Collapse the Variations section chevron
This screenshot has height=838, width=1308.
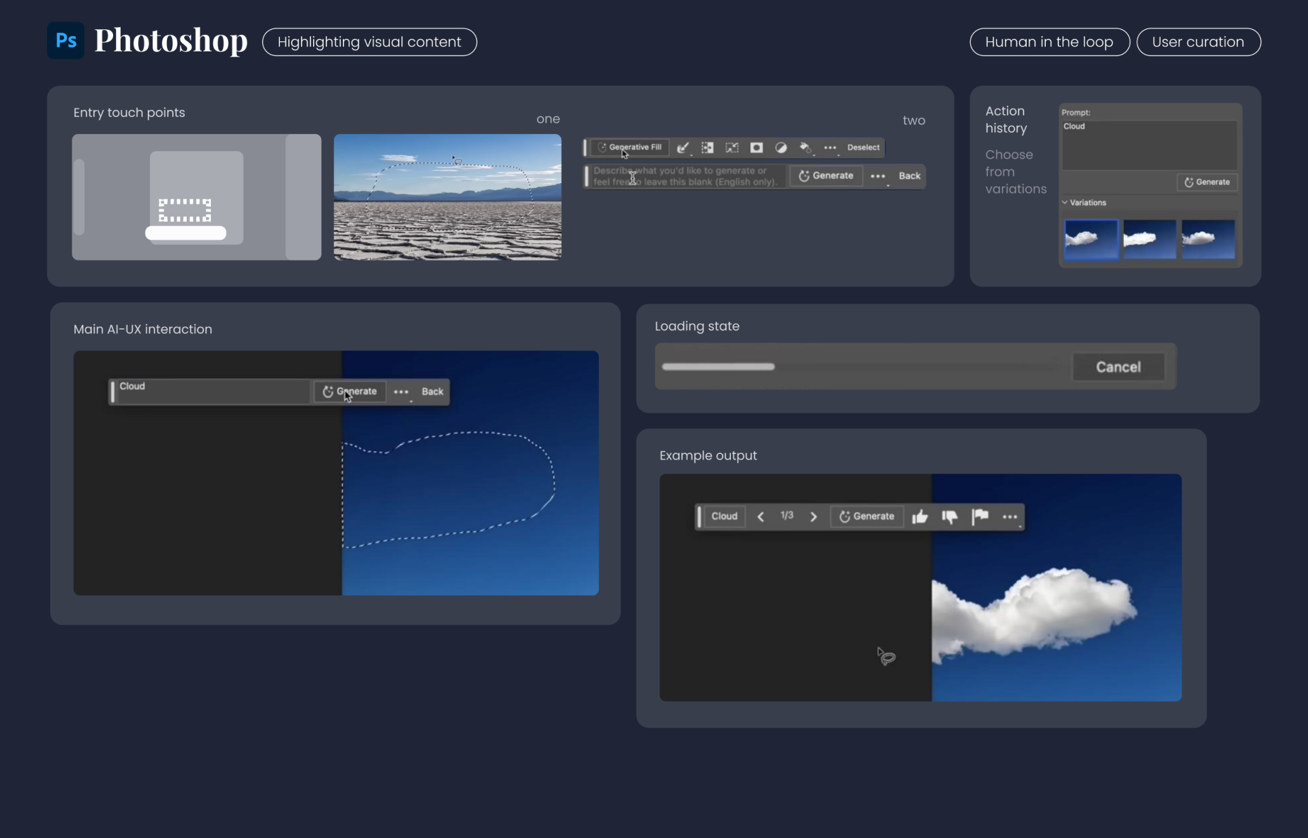click(x=1065, y=203)
